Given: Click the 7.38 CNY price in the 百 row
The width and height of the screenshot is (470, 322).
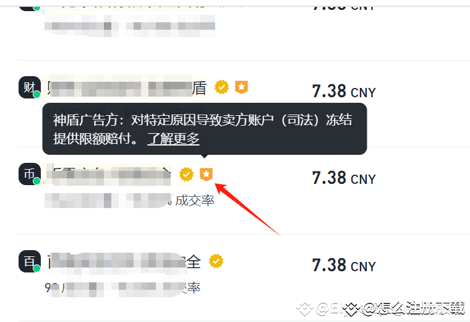Looking at the screenshot, I should coord(344,265).
